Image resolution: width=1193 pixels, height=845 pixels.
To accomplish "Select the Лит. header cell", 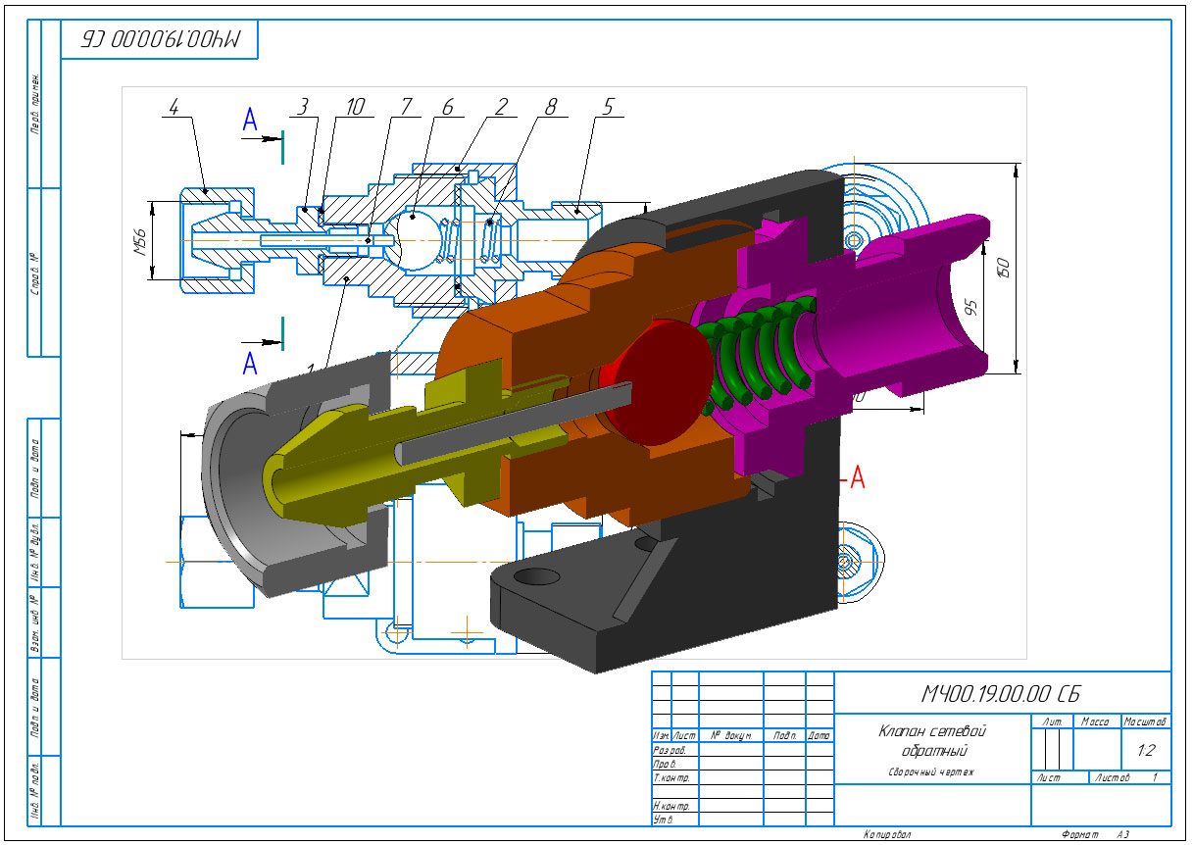I will point(1053,721).
